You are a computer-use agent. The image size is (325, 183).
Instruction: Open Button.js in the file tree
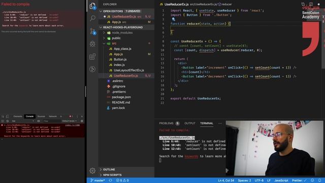126,59
